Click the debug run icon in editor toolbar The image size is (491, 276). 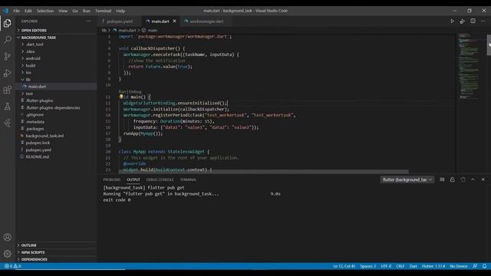tap(462, 21)
